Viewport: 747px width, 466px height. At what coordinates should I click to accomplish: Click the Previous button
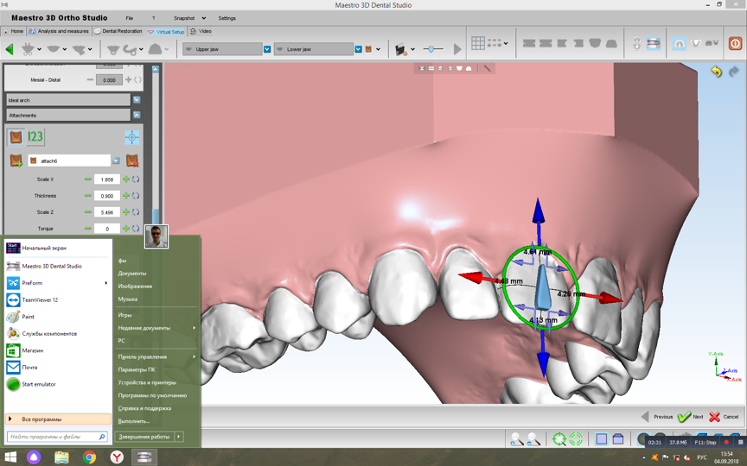click(x=657, y=417)
